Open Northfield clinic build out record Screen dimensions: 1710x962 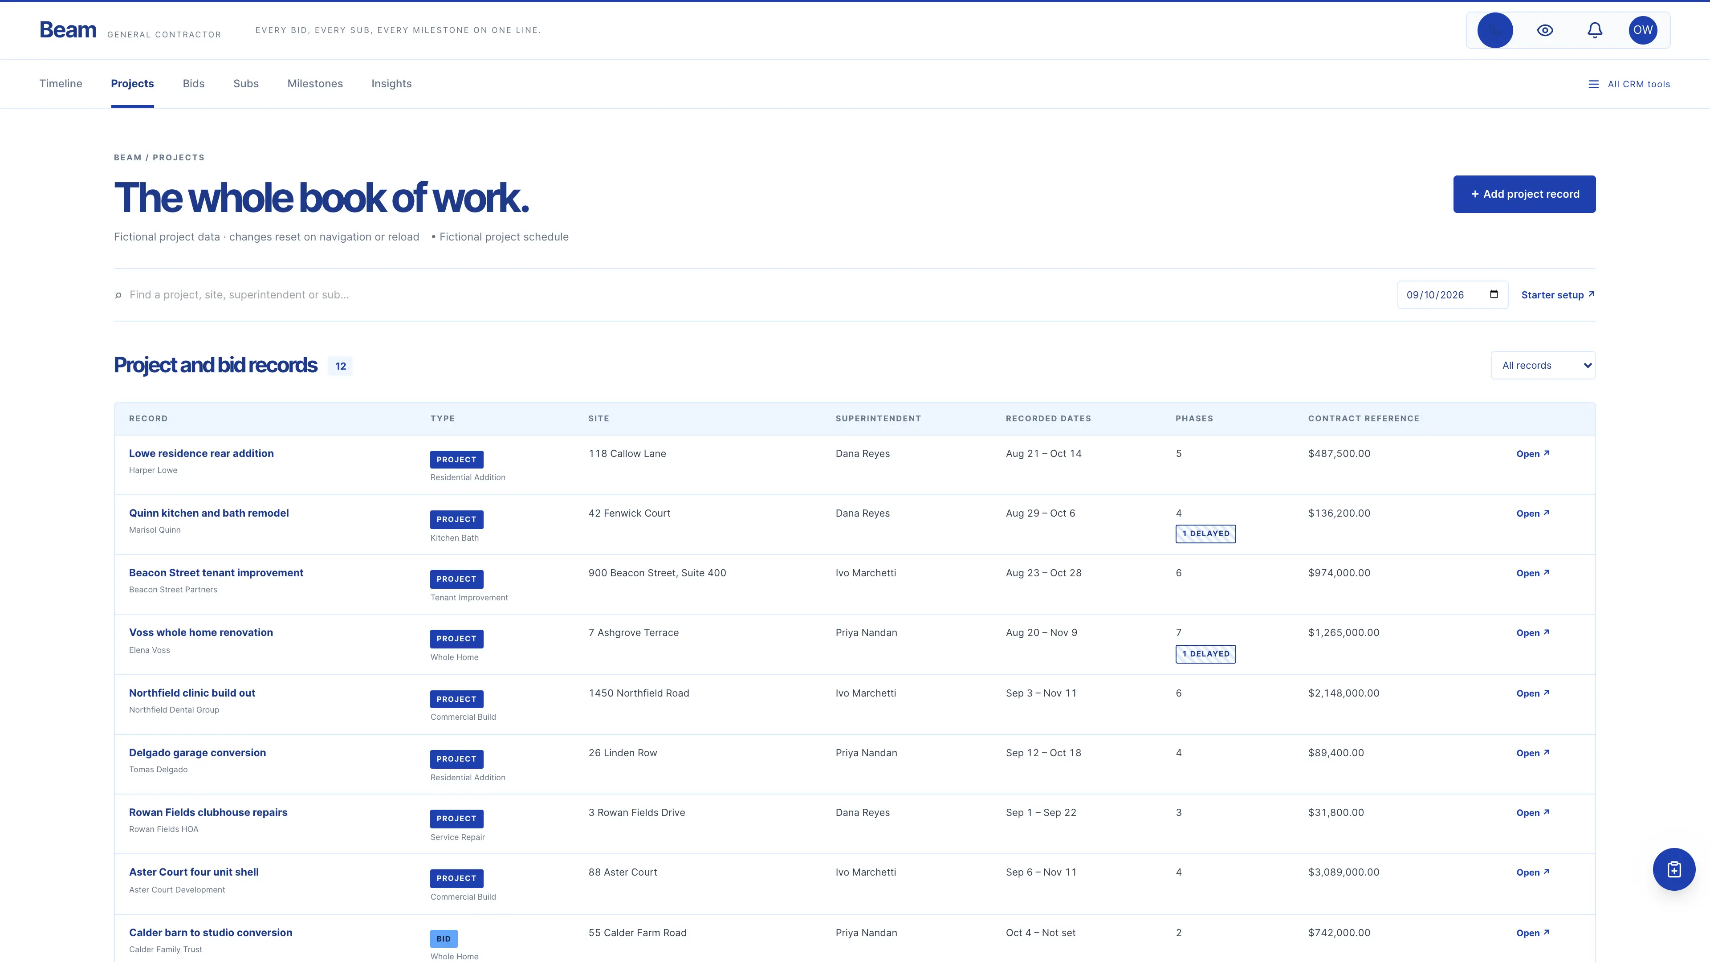(192, 693)
